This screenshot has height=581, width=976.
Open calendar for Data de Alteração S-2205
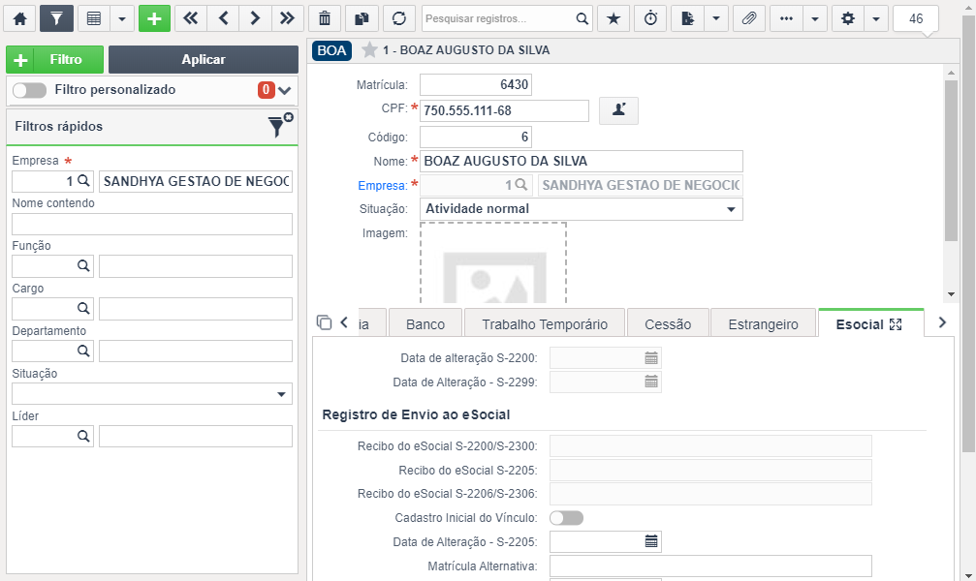(651, 541)
